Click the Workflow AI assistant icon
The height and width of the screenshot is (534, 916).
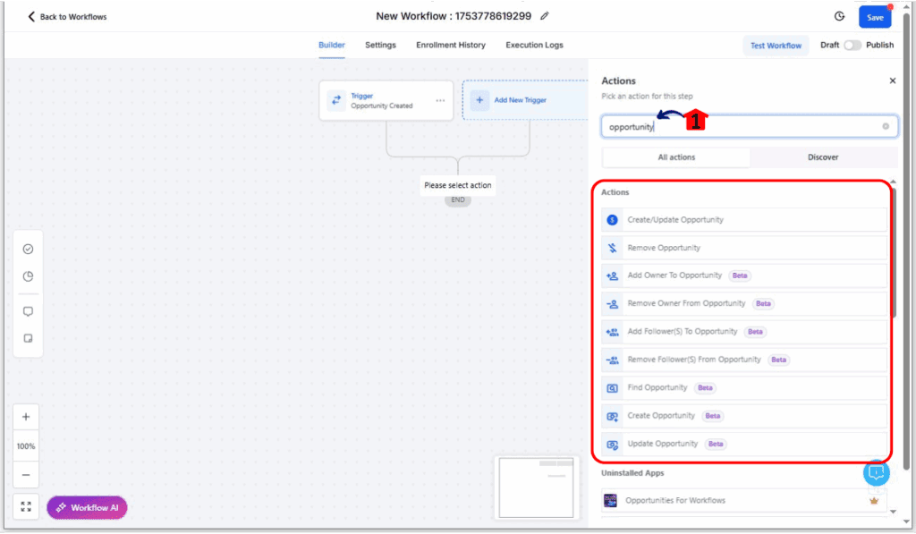coord(60,507)
